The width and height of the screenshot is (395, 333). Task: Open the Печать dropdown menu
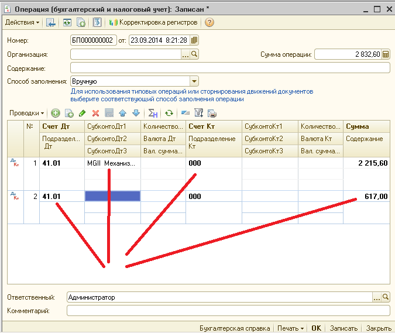pyautogui.click(x=291, y=328)
